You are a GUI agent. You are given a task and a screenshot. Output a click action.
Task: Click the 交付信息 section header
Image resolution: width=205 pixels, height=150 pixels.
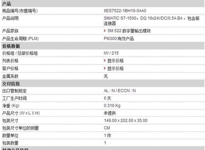103,84
